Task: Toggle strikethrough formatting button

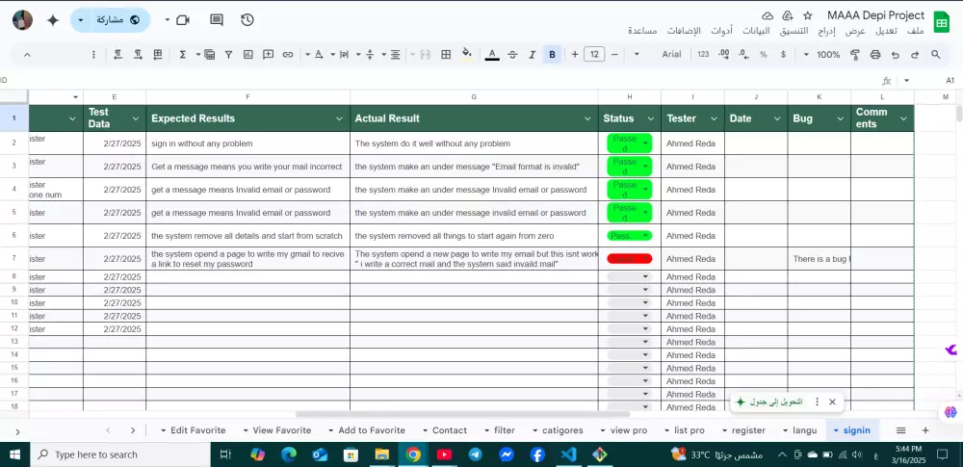Action: (x=511, y=55)
